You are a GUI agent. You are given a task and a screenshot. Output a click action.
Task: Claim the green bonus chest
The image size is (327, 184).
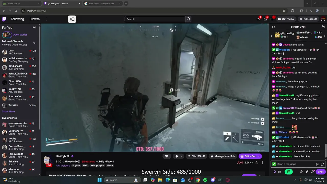click(x=288, y=172)
